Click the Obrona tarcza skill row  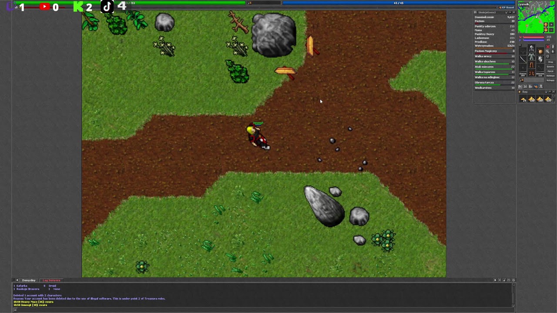[494, 82]
